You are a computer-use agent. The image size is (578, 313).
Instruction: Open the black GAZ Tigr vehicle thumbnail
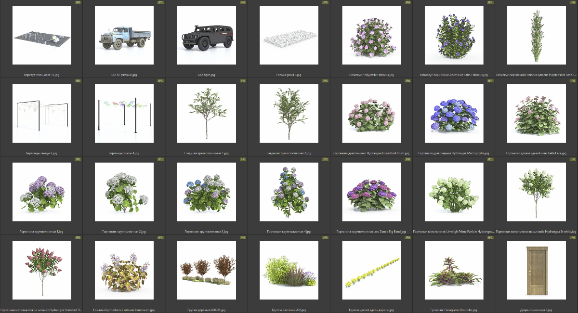[206, 36]
